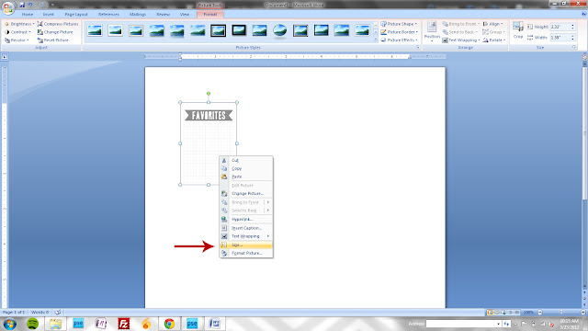
Task: Open FileZilla from the taskbar
Action: pos(123,323)
